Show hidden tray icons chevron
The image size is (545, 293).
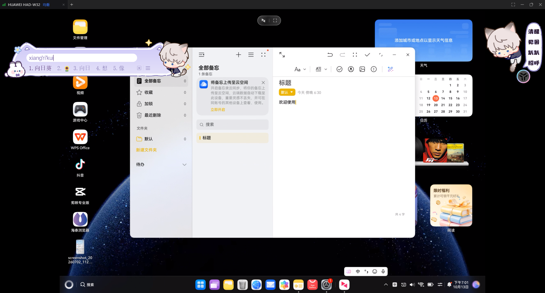(386, 284)
